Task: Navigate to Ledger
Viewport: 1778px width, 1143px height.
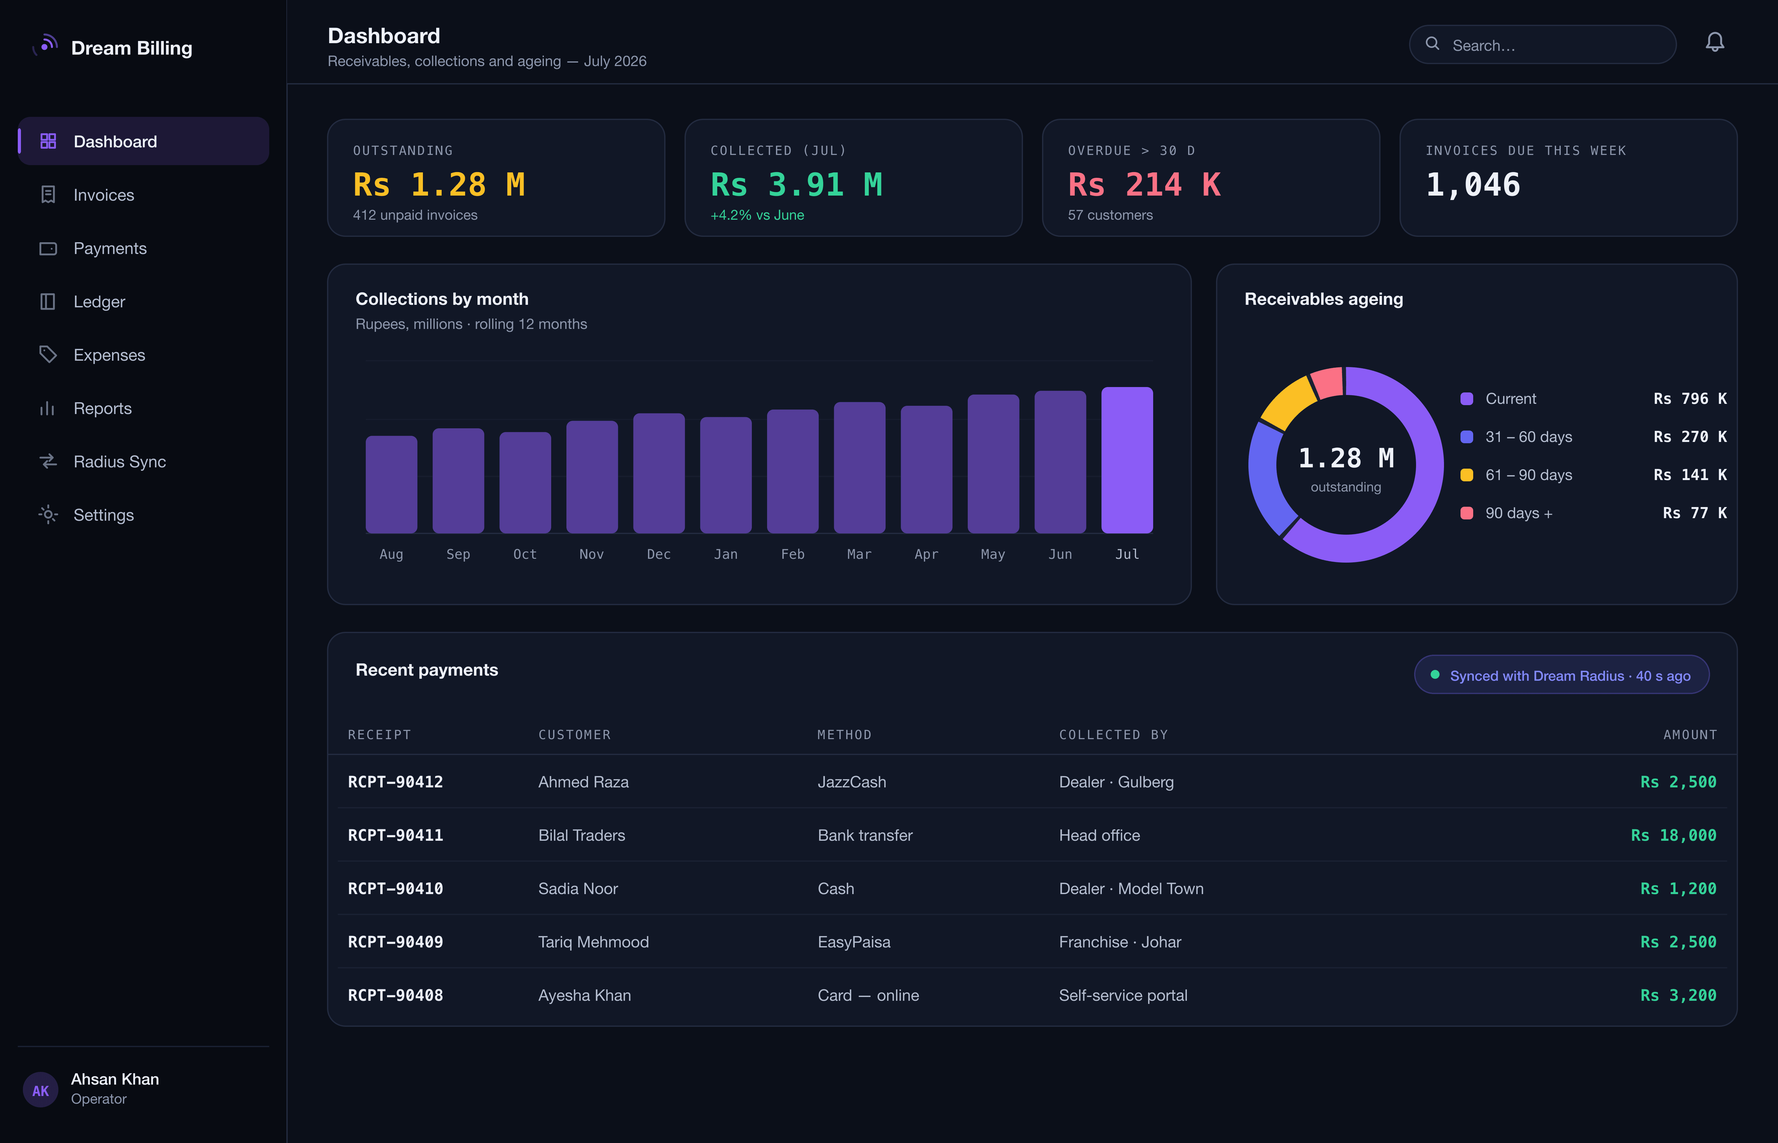Action: tap(144, 301)
